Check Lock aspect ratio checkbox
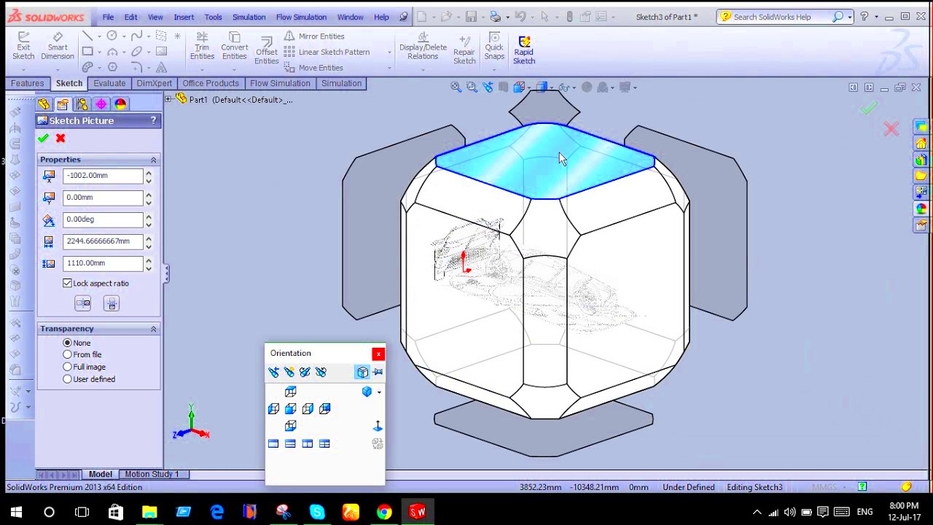The image size is (933, 525). (68, 283)
